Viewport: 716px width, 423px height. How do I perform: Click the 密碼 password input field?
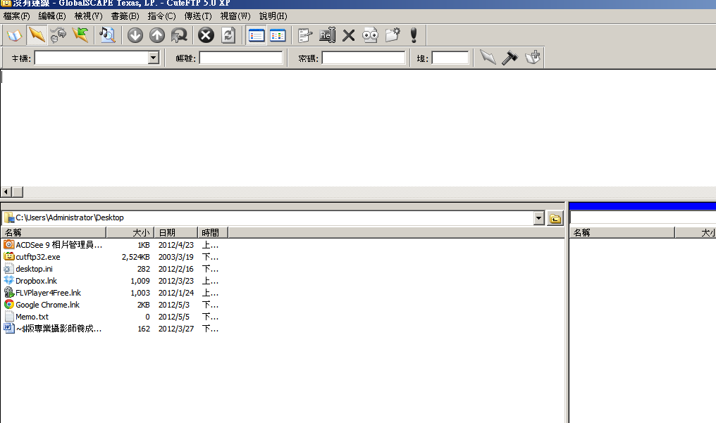364,58
